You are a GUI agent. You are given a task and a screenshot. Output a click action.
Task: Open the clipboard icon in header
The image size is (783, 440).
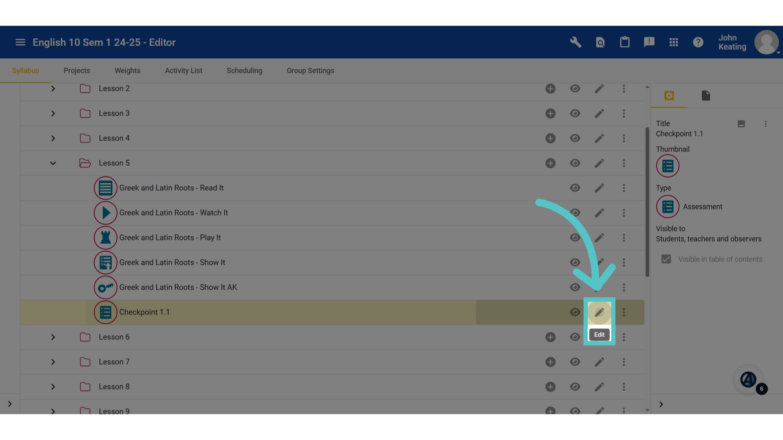[625, 42]
